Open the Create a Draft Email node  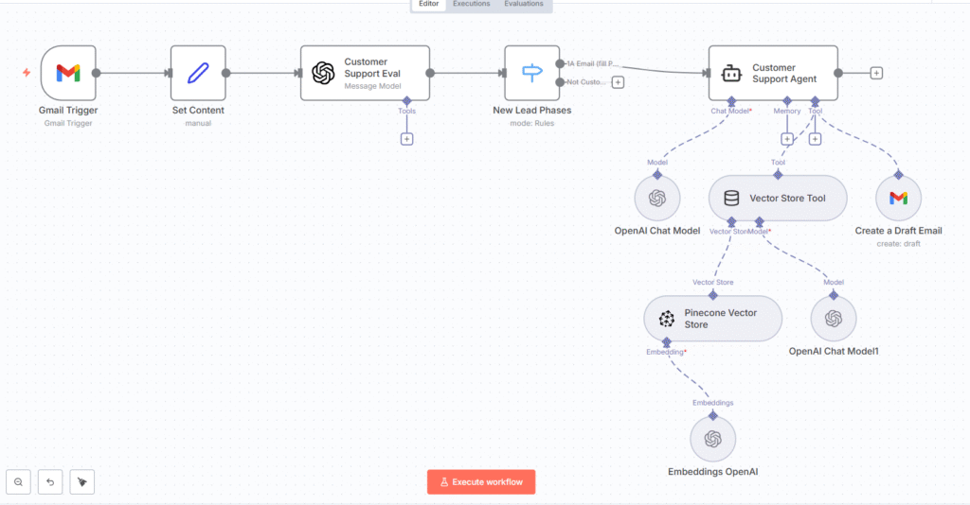tap(898, 199)
